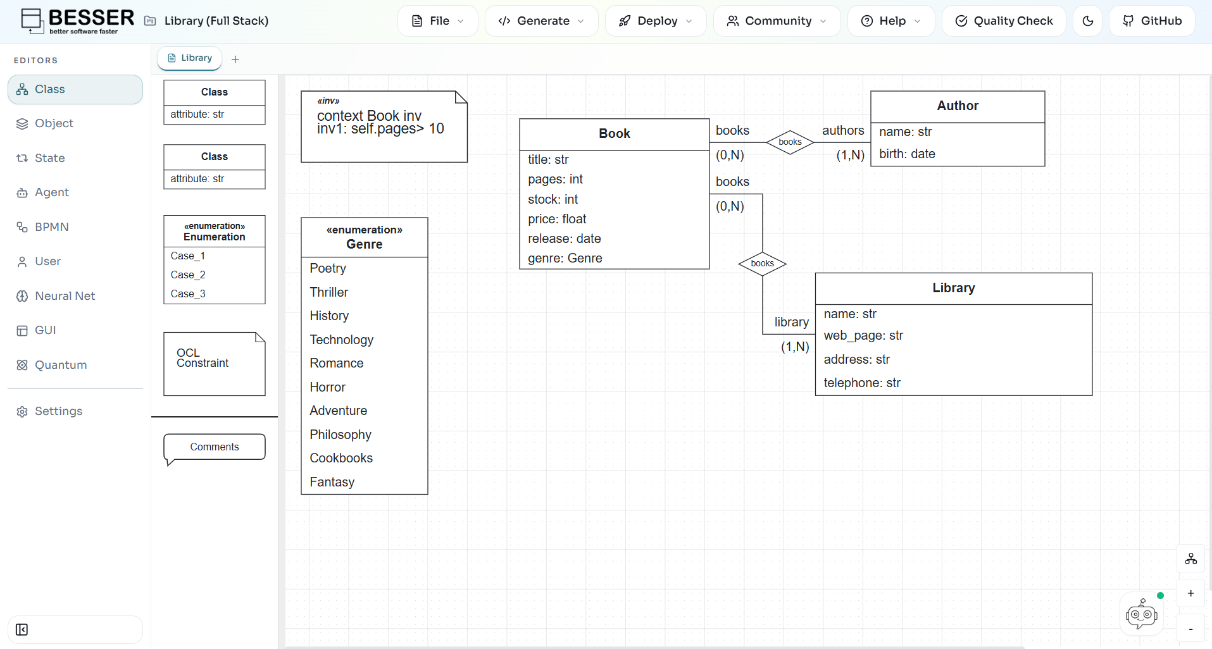
Task: Open the User editor
Action: click(75, 261)
